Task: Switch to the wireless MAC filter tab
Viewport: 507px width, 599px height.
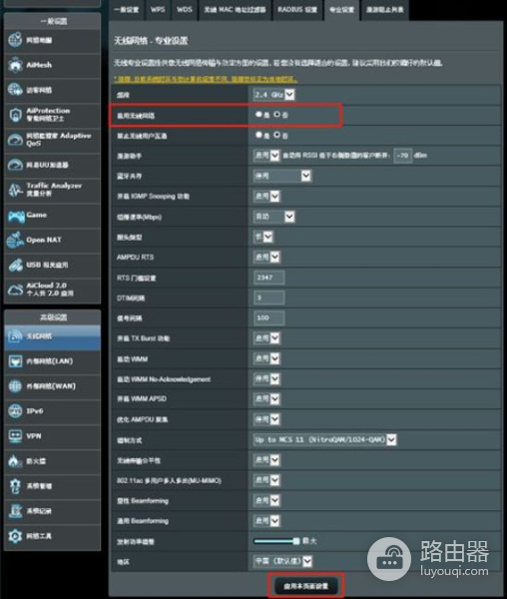Action: tap(235, 10)
